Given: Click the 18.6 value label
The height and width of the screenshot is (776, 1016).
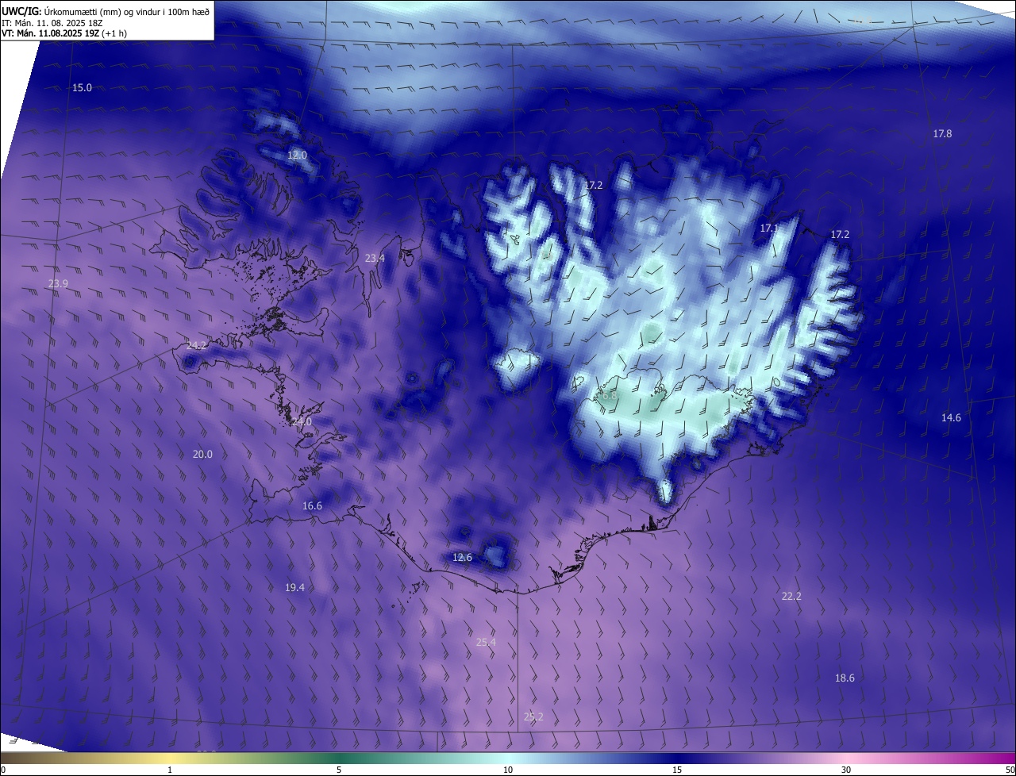Looking at the screenshot, I should (x=845, y=678).
